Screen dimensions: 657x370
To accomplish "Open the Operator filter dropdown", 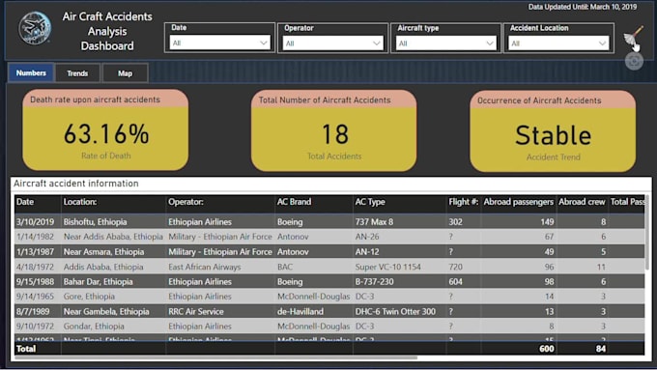I will pos(332,43).
